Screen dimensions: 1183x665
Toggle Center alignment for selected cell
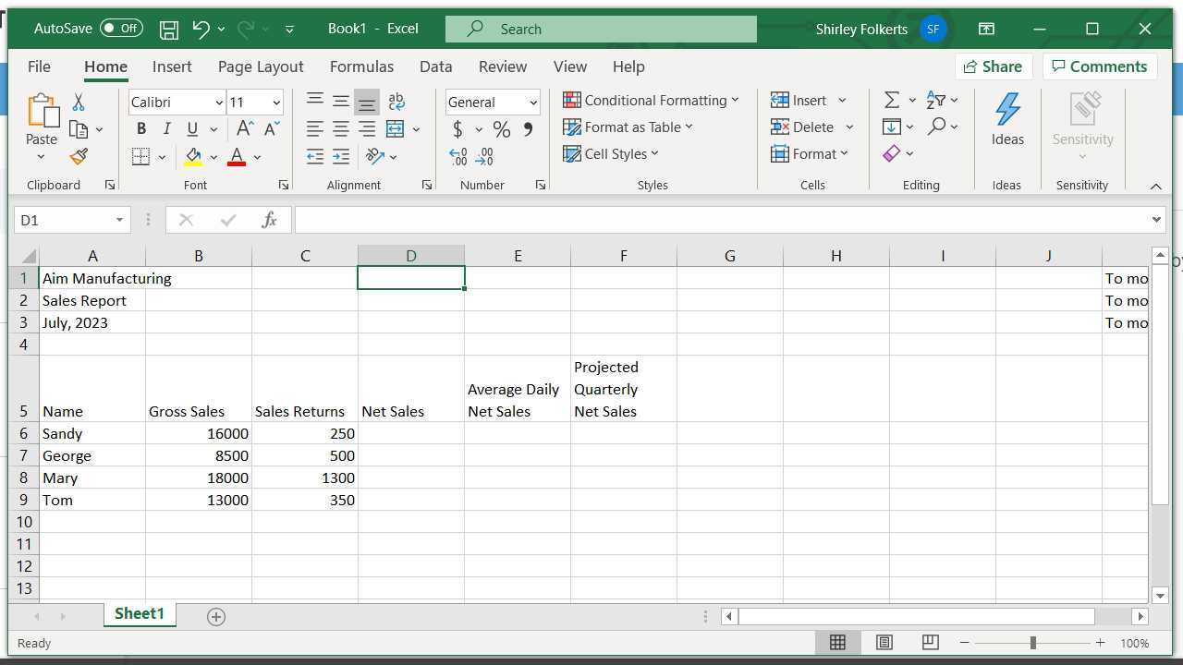pyautogui.click(x=340, y=128)
